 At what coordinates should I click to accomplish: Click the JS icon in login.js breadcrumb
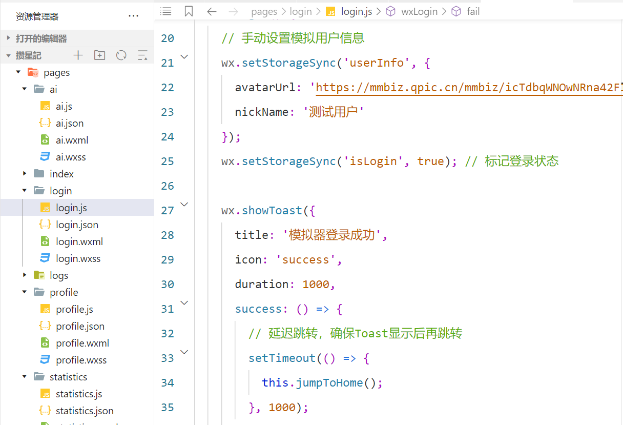click(x=331, y=11)
